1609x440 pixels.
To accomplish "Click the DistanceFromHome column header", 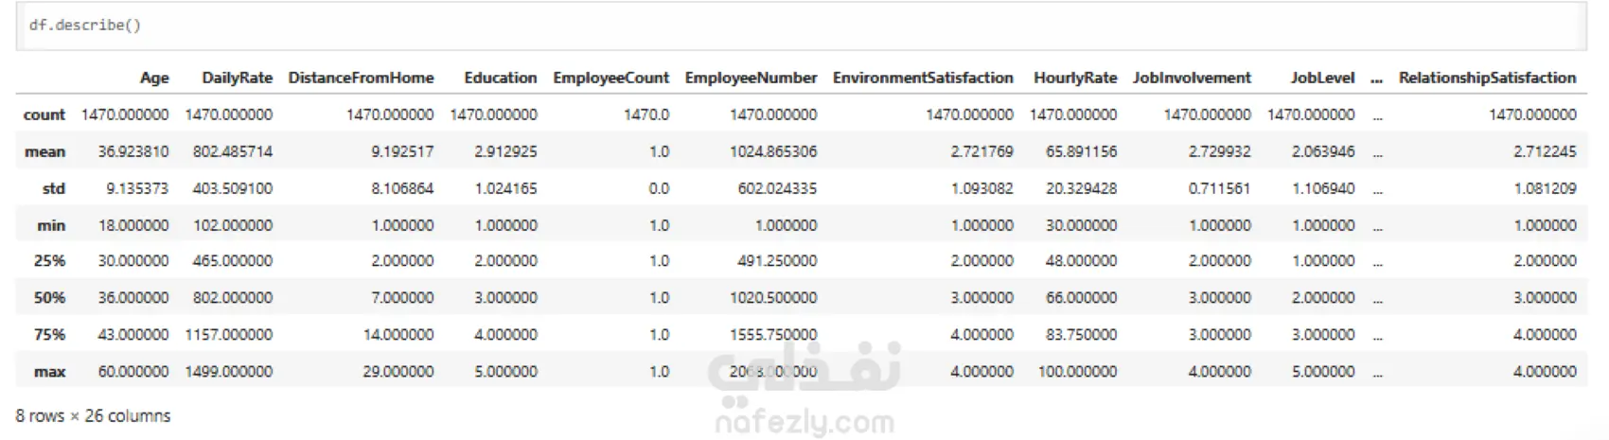I will [x=361, y=79].
